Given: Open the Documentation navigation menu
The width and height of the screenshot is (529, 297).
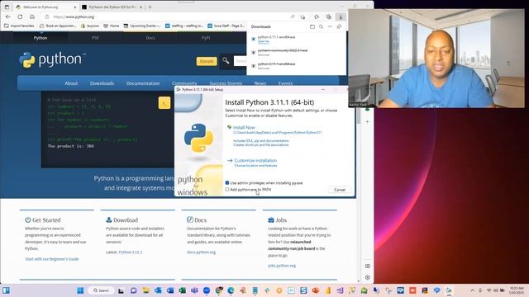Looking at the screenshot, I should click(x=143, y=83).
